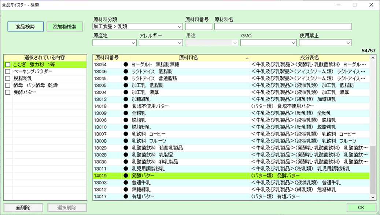Select 加工乳 濃厚 ingredient name
380x215 pixels.
(145, 93)
